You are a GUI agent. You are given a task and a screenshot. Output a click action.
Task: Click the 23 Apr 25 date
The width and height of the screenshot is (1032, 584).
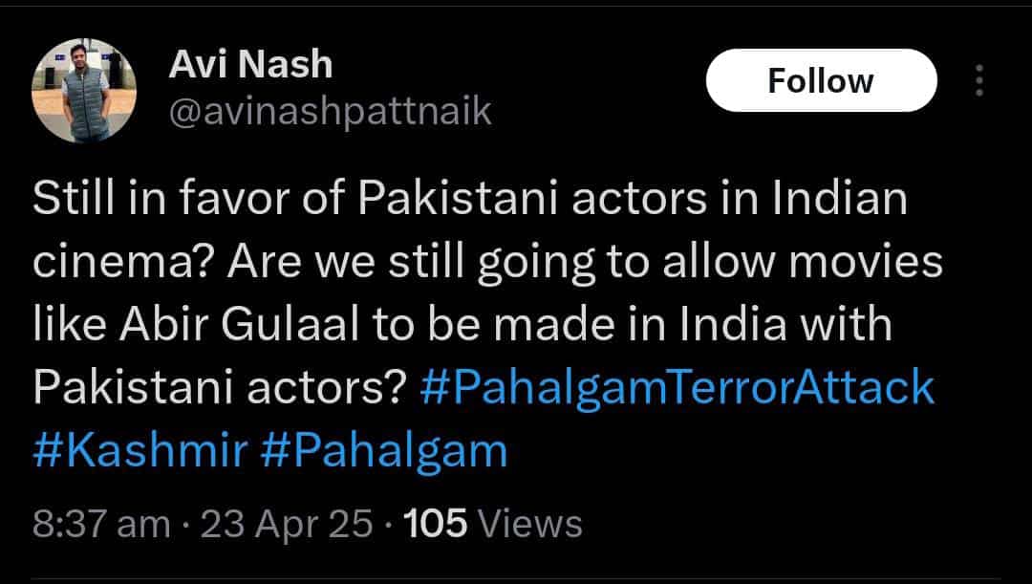287,525
